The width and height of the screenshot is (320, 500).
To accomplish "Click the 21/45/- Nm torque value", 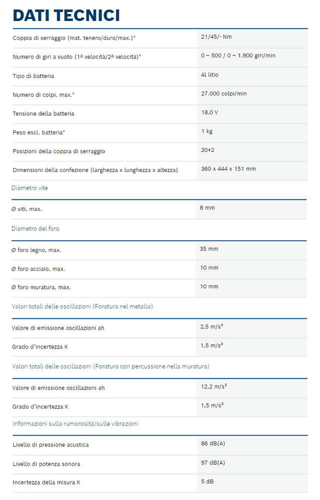I will click(x=216, y=36).
